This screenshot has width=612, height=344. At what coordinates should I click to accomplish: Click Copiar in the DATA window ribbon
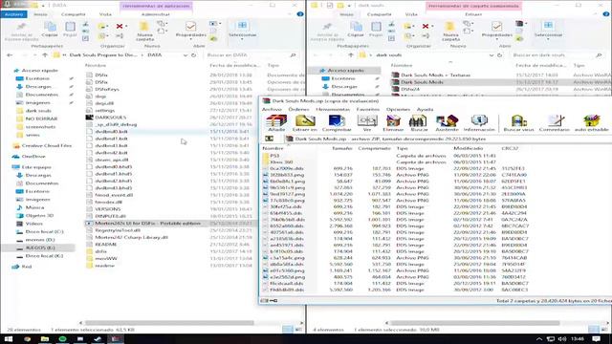(50, 30)
